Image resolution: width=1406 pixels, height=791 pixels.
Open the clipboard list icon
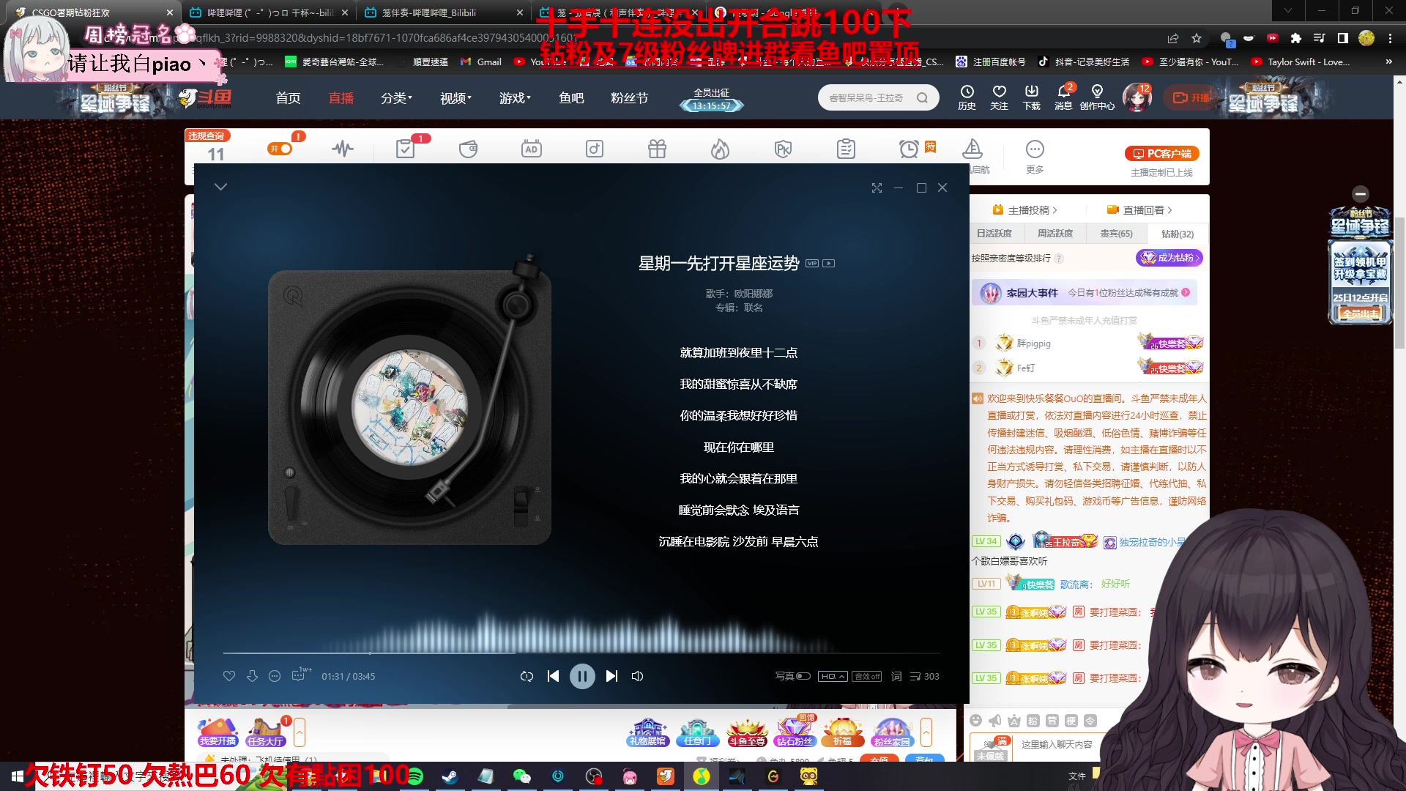point(846,149)
